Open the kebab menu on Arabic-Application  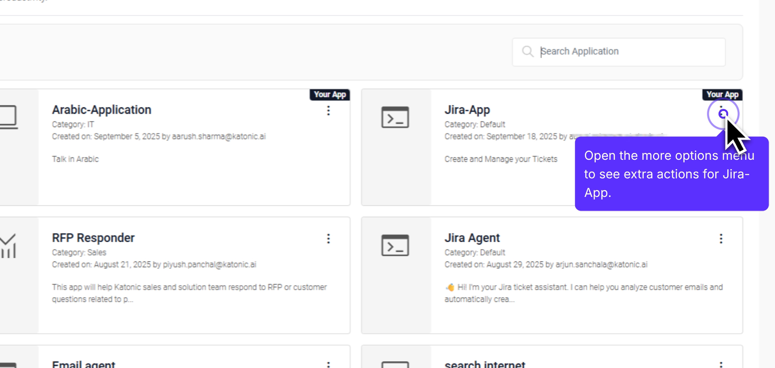click(329, 111)
